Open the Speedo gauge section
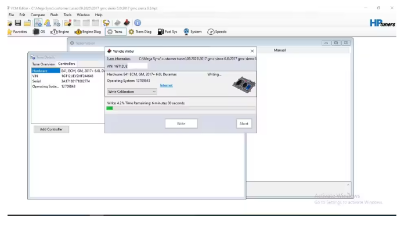The width and height of the screenshot is (408, 226). coord(216,32)
